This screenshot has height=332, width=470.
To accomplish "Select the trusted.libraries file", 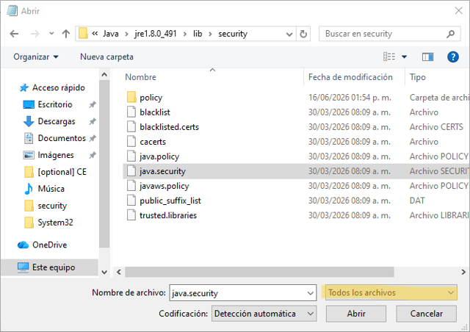I will point(168,215).
